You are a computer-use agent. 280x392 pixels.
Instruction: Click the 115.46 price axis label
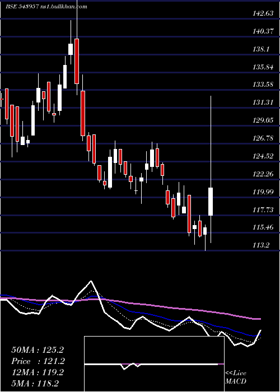point(263,227)
